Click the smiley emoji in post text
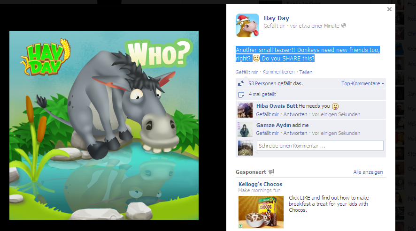Image resolution: width=416 pixels, height=231 pixels. (x=256, y=58)
